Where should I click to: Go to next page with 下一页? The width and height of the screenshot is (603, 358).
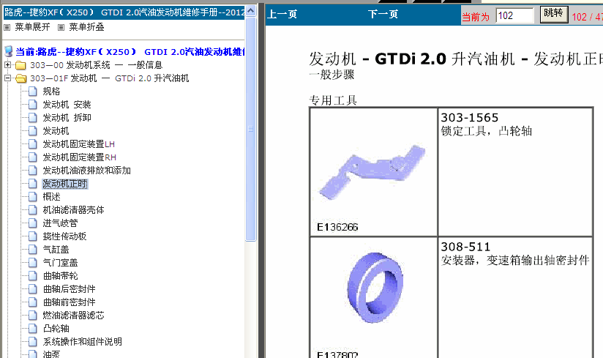click(x=383, y=14)
